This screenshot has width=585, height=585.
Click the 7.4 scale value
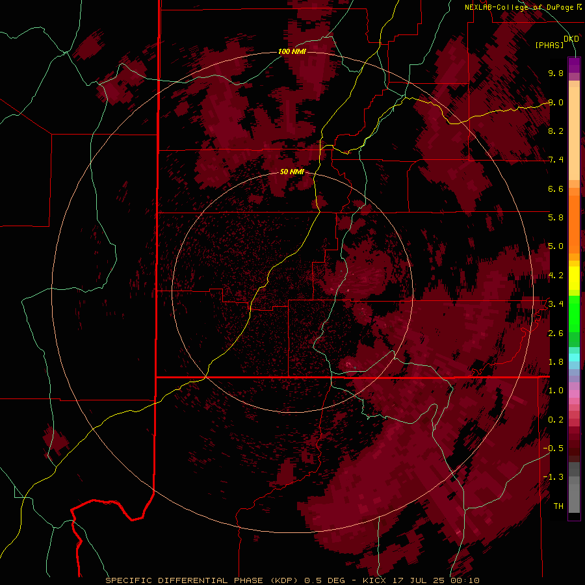[556, 160]
